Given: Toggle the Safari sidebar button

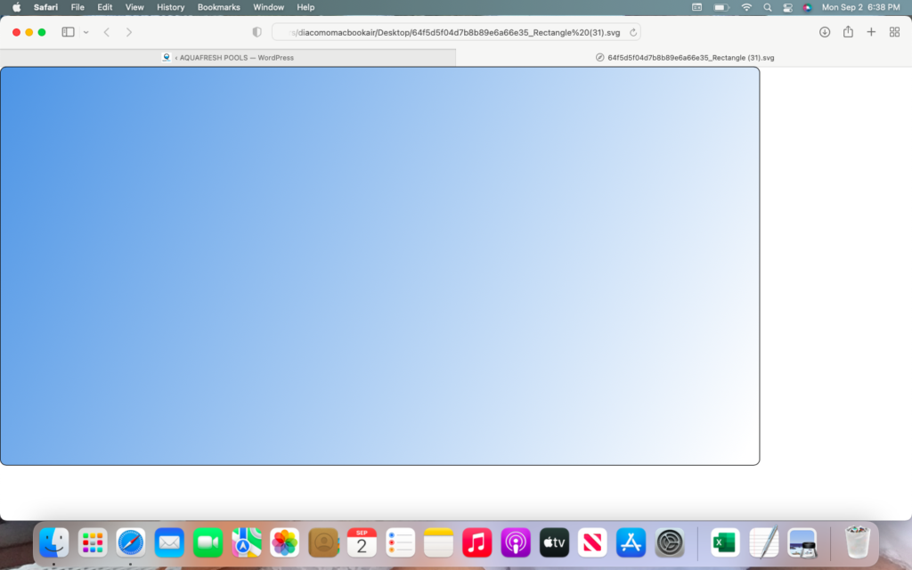Looking at the screenshot, I should pos(68,32).
